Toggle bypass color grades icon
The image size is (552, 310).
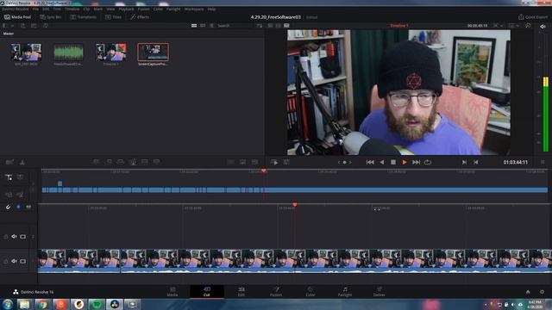[x=528, y=26]
